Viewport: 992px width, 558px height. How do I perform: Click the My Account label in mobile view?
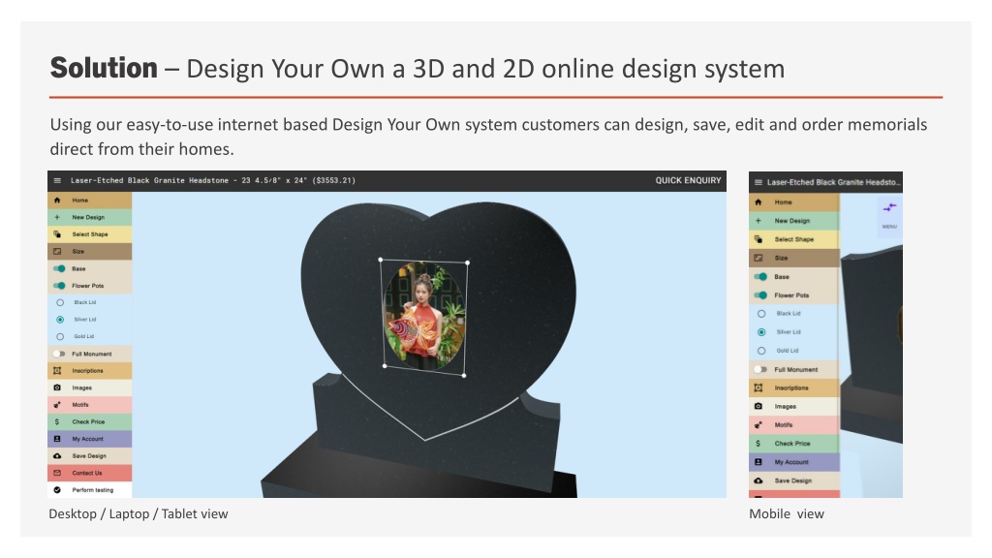click(791, 462)
